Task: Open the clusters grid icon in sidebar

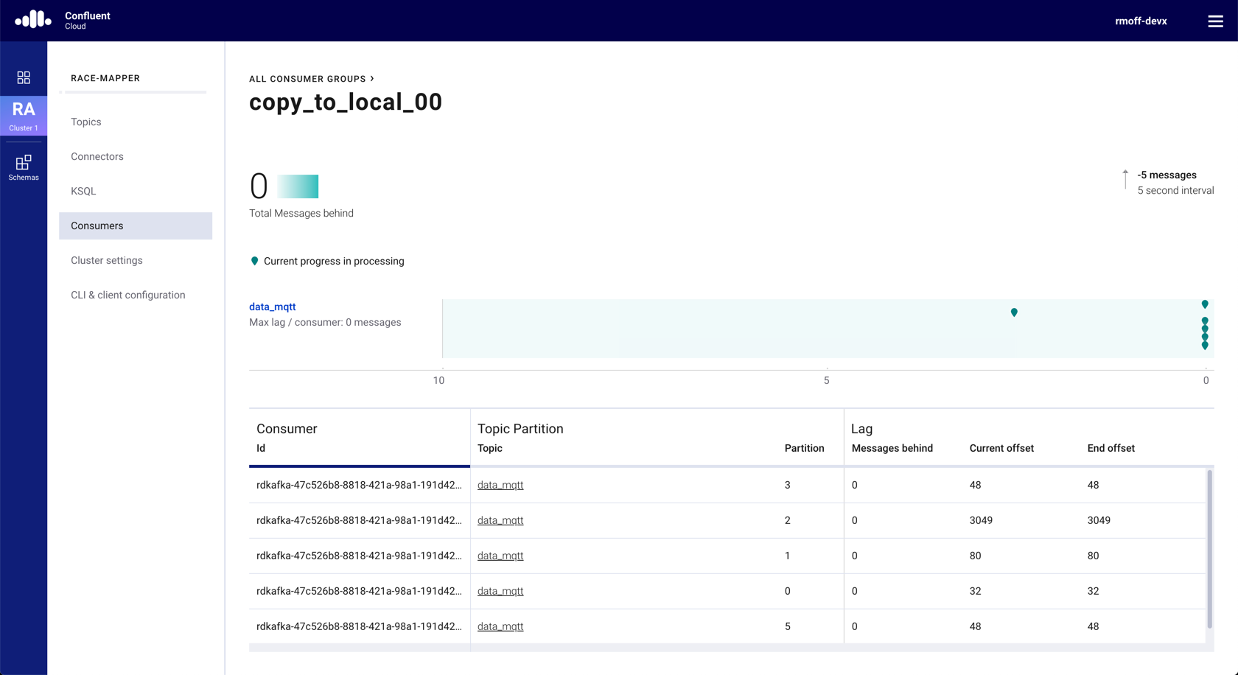Action: pyautogui.click(x=24, y=77)
